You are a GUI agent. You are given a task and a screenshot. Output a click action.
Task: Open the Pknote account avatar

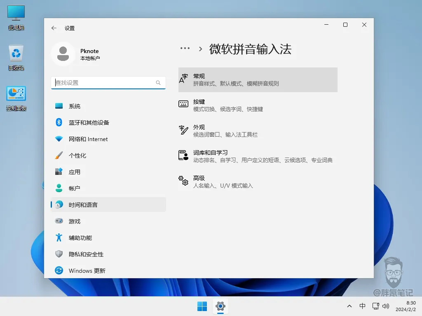(63, 54)
